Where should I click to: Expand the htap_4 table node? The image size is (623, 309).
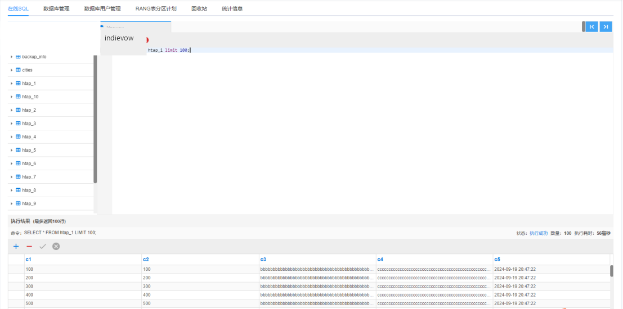point(11,137)
